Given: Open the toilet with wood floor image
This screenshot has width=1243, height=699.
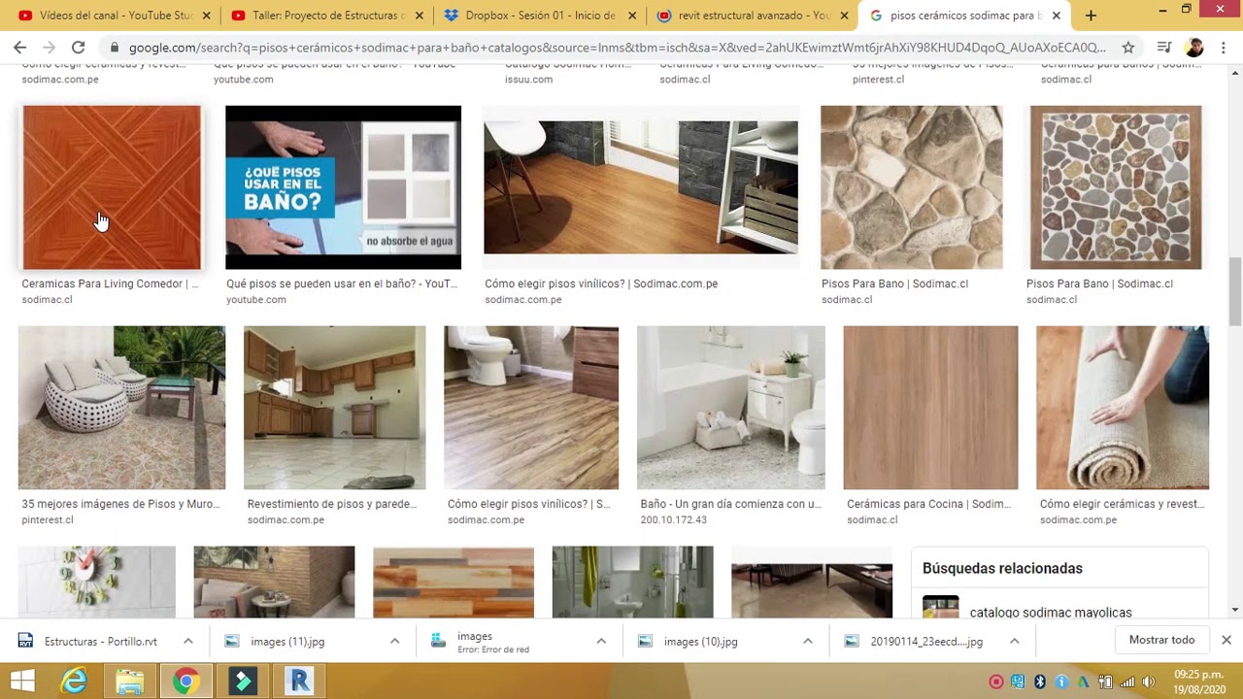Looking at the screenshot, I should tap(531, 408).
